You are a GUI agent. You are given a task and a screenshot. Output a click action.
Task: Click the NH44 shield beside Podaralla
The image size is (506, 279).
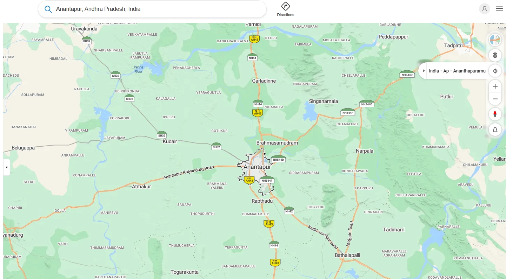(258, 104)
